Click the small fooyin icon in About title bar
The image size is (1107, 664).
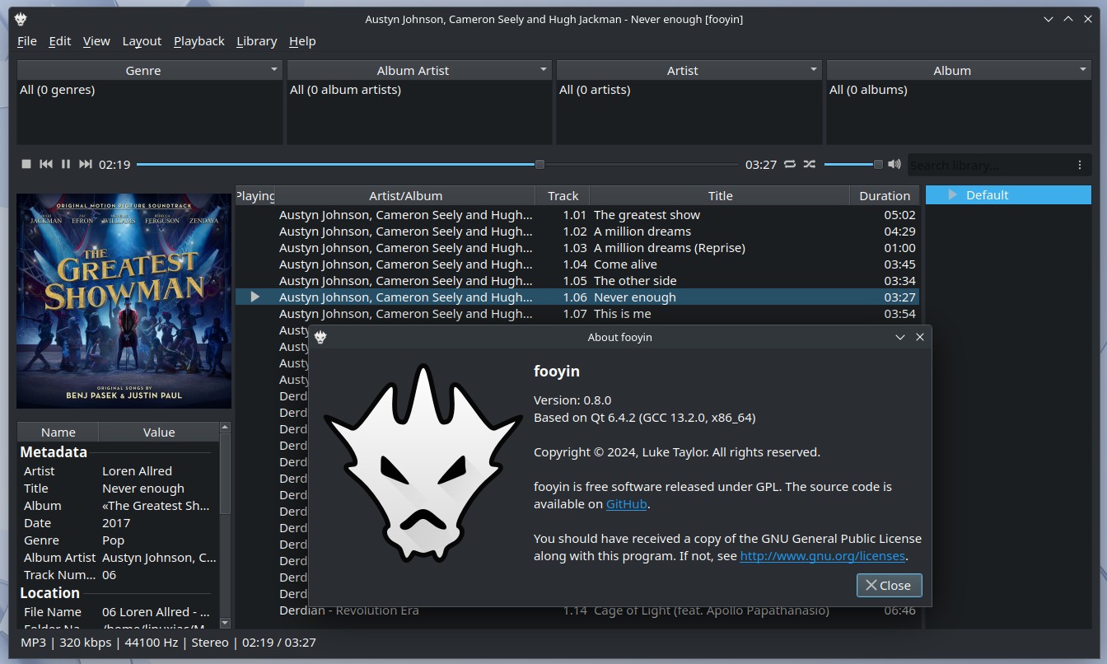[320, 337]
